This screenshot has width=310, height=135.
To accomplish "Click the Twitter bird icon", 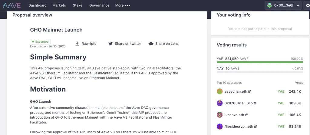I will [110, 44].
